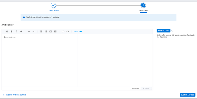Apply strikethrough formatting
This screenshot has width=197, height=99.
point(21,31)
